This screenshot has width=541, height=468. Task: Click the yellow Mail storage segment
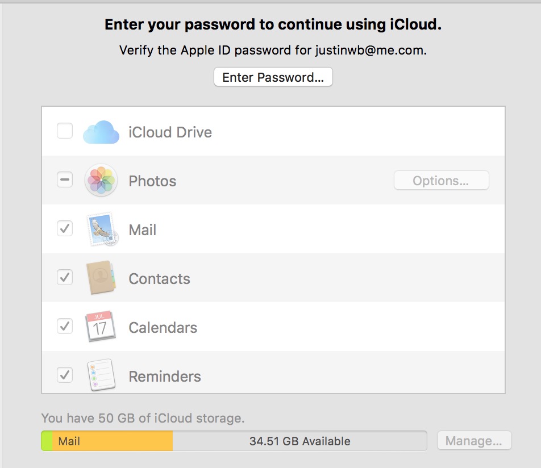coord(113,441)
